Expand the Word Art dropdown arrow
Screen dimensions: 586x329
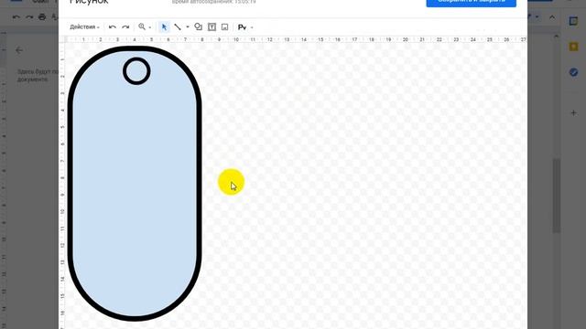(252, 27)
